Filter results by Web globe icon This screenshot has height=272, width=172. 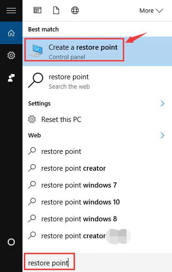(x=75, y=10)
